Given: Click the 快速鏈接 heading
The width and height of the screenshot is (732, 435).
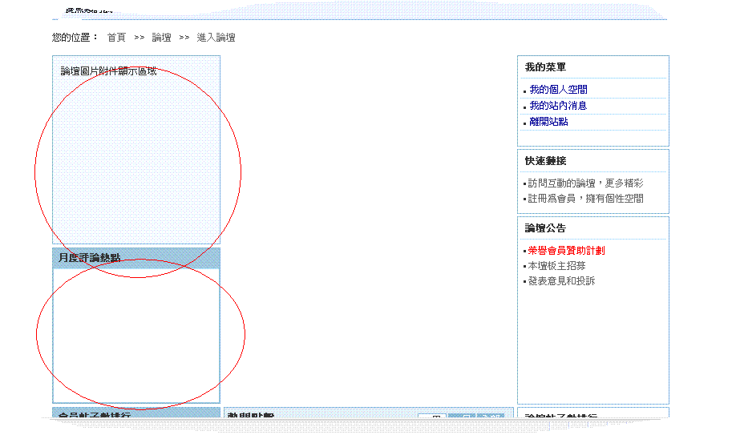Looking at the screenshot, I should coord(545,161).
